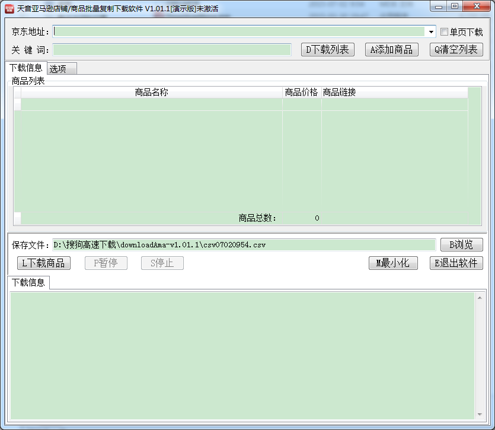This screenshot has width=495, height=430.
Task: Maximize the window from title bar
Action: 454,7
